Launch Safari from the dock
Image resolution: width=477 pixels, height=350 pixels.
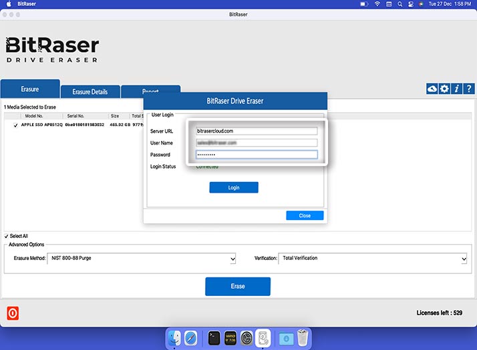tap(191, 338)
